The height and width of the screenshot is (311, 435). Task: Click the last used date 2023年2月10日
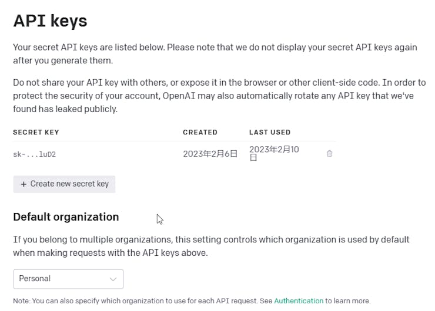tap(274, 153)
